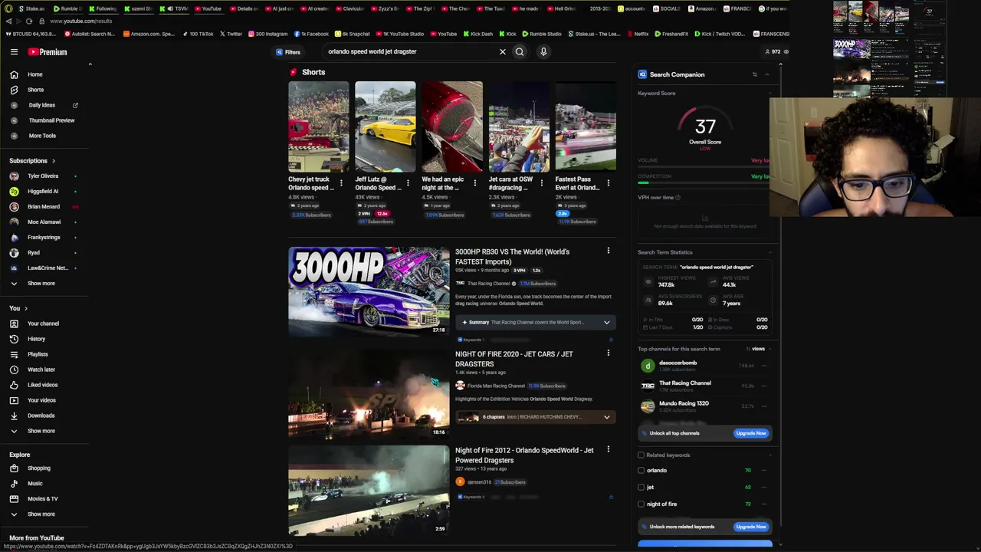The width and height of the screenshot is (981, 552).
Task: Click Upgrade Now for top channels
Action: pos(750,433)
